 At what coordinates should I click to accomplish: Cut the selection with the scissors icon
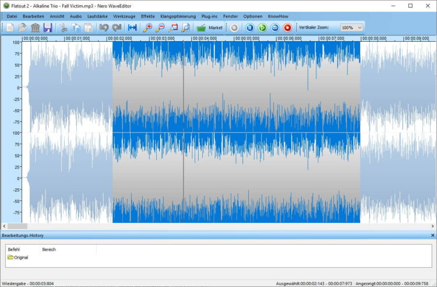click(64, 27)
